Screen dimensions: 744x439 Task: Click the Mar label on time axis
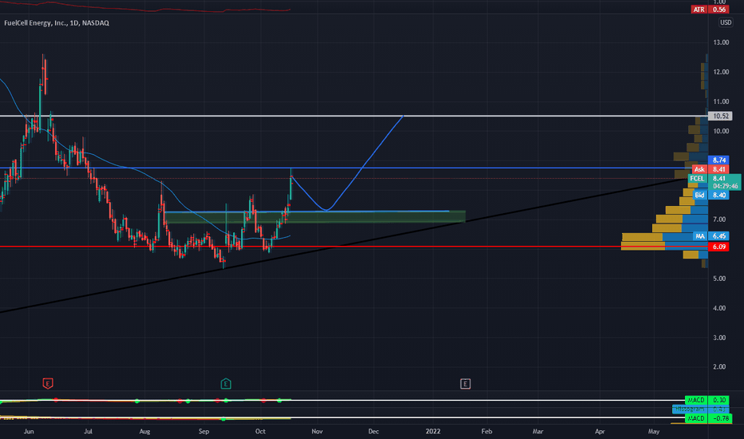pyautogui.click(x=537, y=431)
